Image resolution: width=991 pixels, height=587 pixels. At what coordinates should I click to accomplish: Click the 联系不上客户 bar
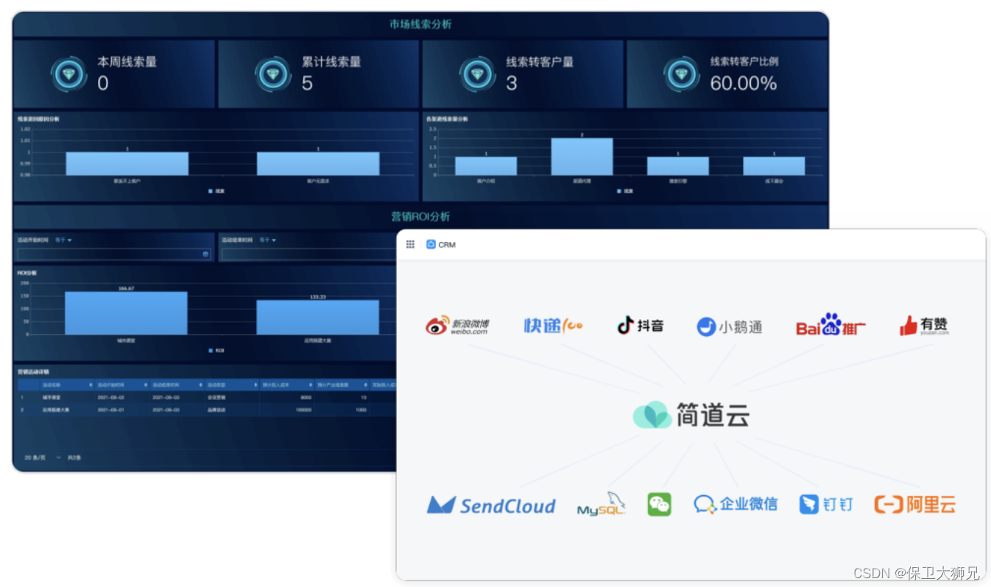[x=127, y=163]
